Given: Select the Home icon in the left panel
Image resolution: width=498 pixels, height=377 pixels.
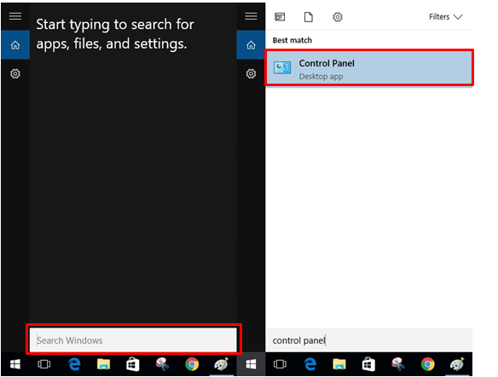Looking at the screenshot, I should [15, 45].
